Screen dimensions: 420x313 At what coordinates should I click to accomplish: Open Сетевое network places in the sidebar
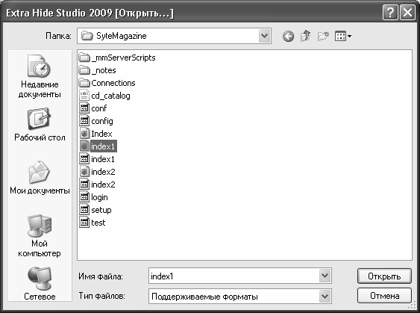(40, 283)
